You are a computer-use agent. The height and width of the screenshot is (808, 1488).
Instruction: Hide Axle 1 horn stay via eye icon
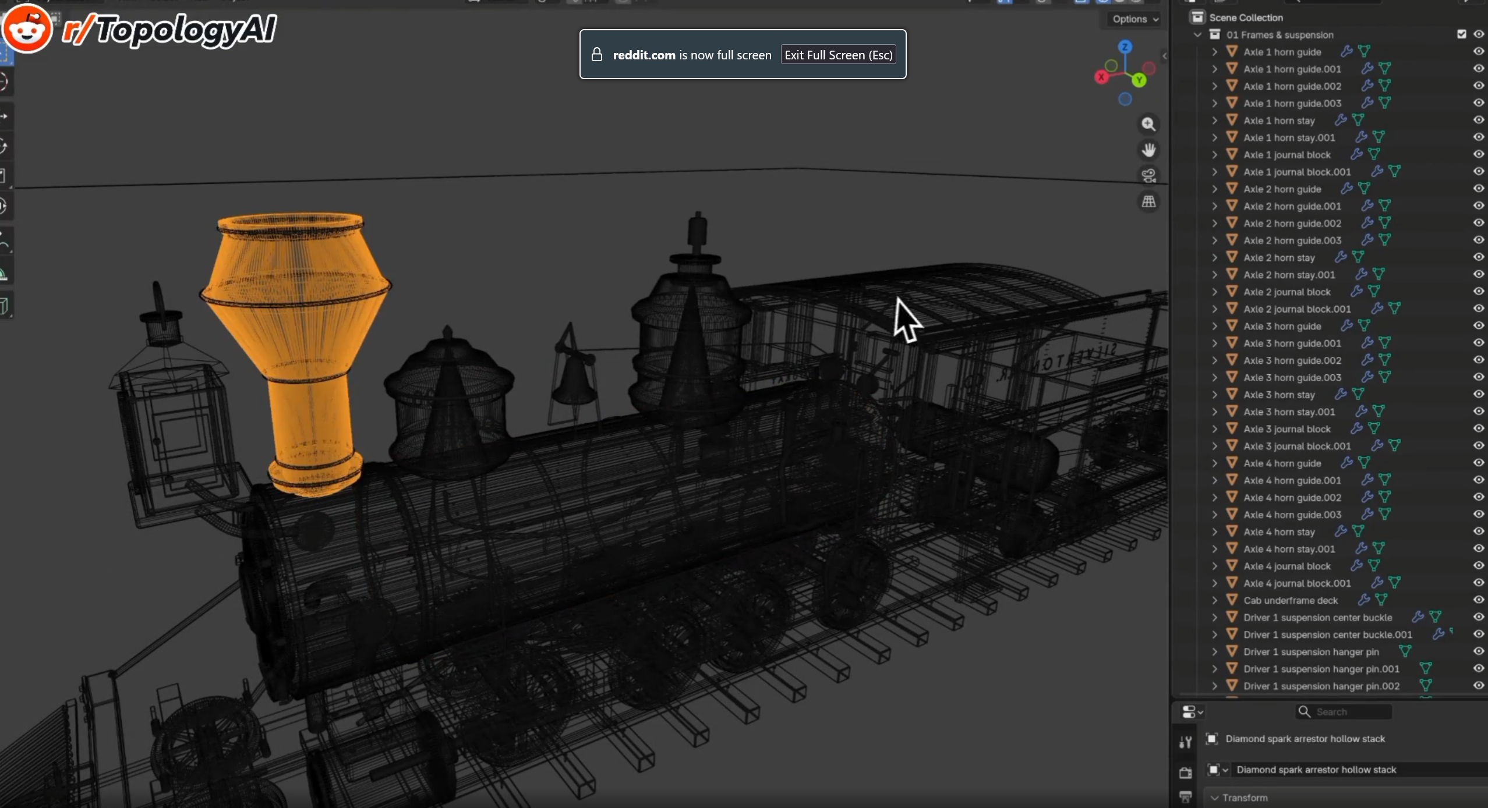(1478, 120)
